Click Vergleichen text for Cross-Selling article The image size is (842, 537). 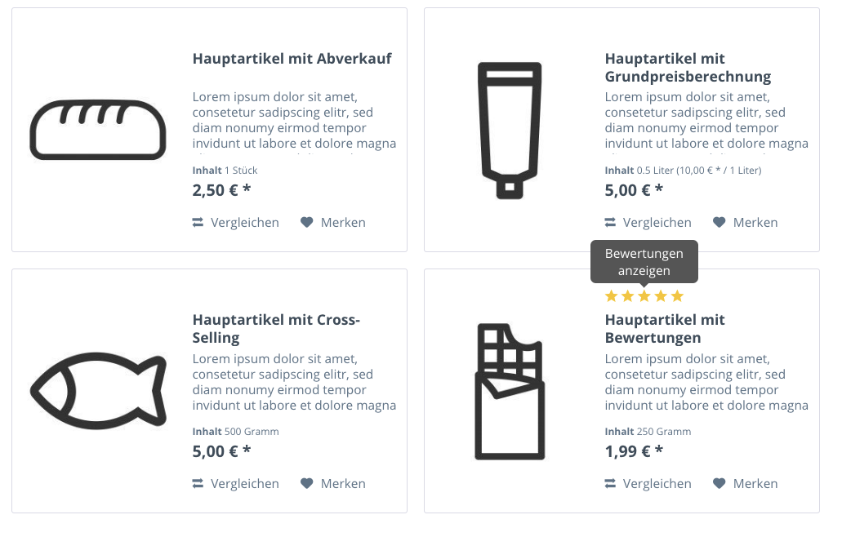245,483
